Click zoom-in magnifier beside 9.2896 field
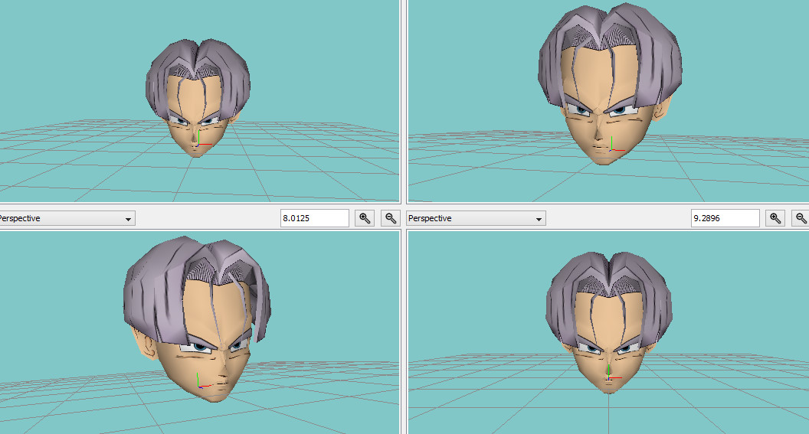 (x=775, y=218)
